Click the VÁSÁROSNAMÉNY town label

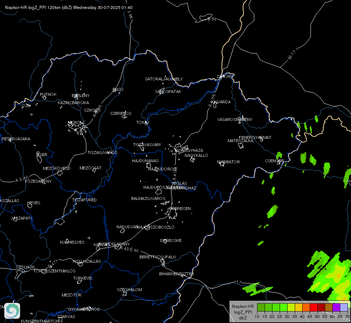235,120
